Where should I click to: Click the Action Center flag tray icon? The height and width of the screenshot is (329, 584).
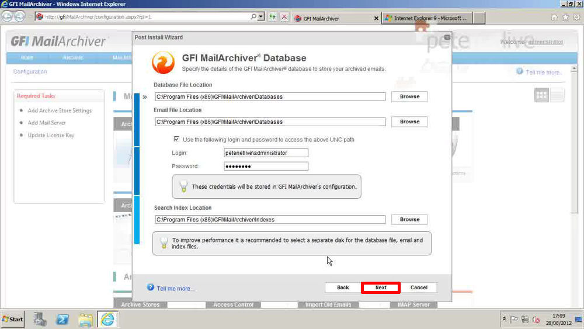pyautogui.click(x=514, y=319)
